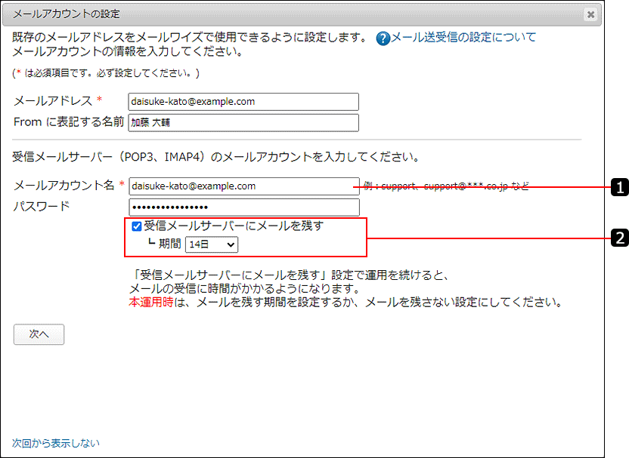Screen dimensions: 629x458
Task: Click the 受信メールサーバー（POP3、IMAP4） instruction text
Action: (215, 157)
